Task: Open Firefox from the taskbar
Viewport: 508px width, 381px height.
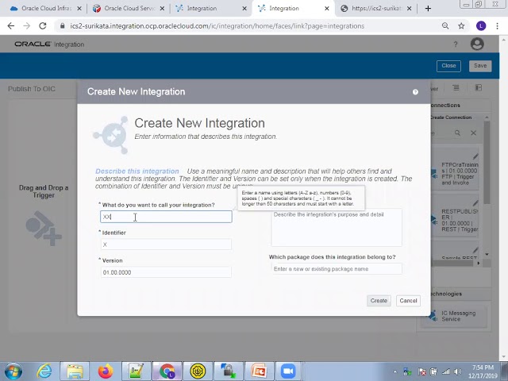Action: [106, 371]
